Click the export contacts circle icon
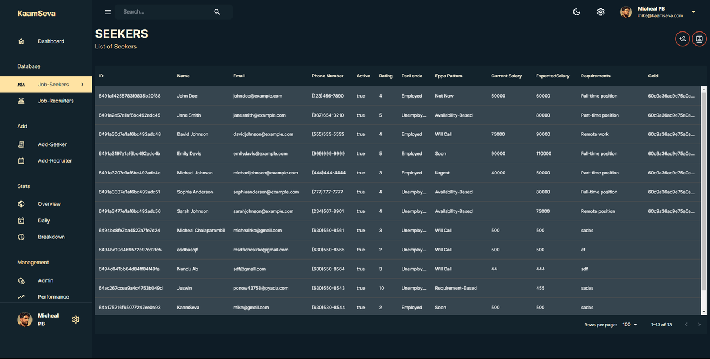The height and width of the screenshot is (359, 710). [699, 39]
